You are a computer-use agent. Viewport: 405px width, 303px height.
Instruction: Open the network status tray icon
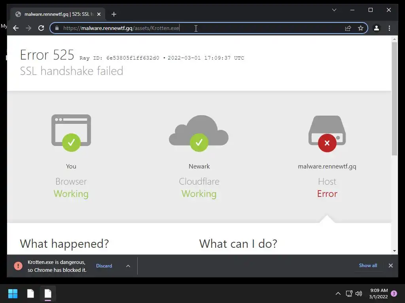coord(349,294)
